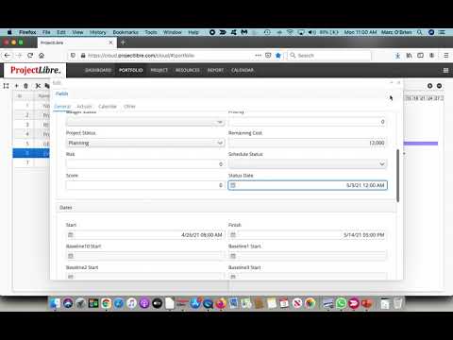Open the Fields tab of Edit dialog
Screen dimensions: 453x340
61,93
